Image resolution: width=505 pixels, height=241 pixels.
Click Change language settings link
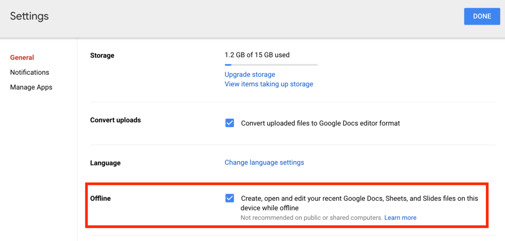coord(264,163)
